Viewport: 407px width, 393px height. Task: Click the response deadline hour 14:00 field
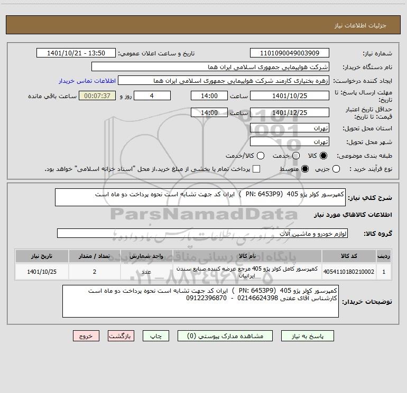point(209,96)
